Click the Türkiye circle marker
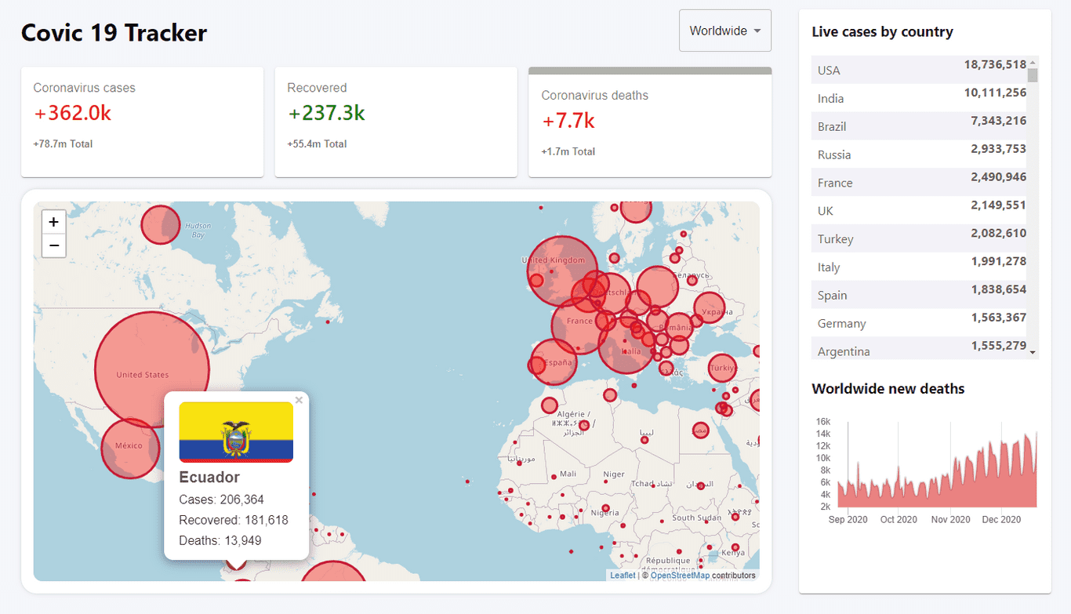1071x614 pixels. pyautogui.click(x=722, y=367)
